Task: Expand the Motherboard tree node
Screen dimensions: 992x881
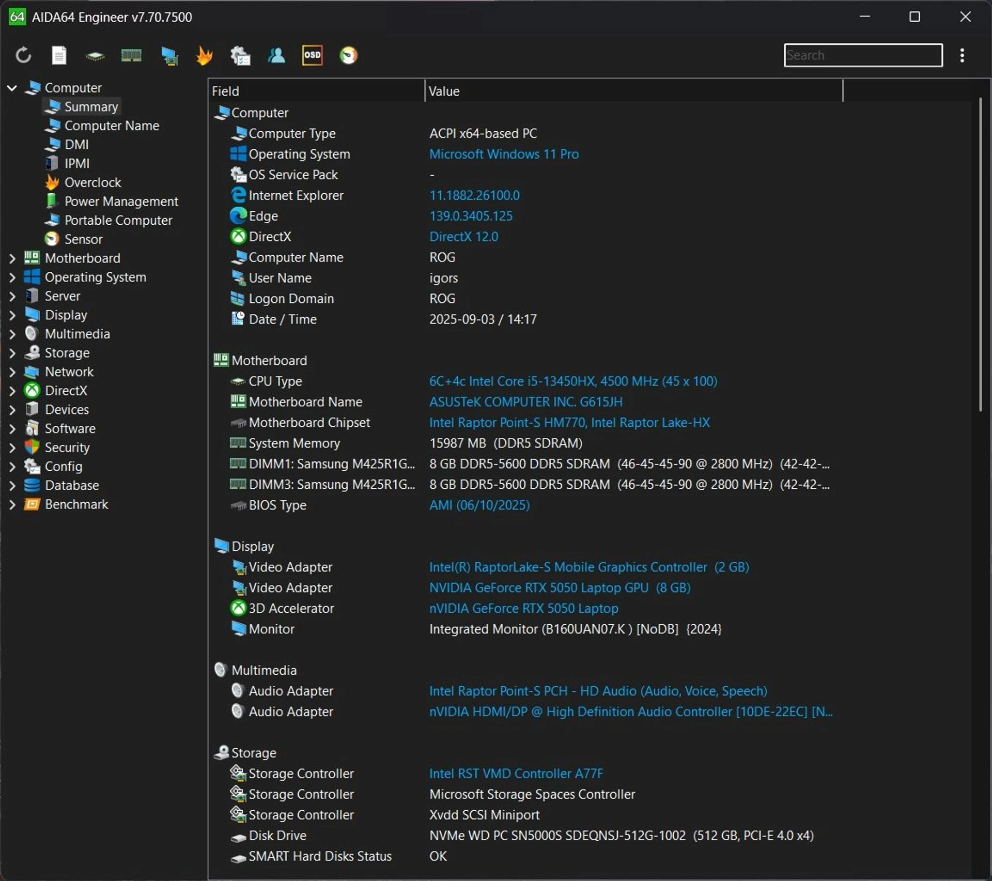Action: pos(12,258)
